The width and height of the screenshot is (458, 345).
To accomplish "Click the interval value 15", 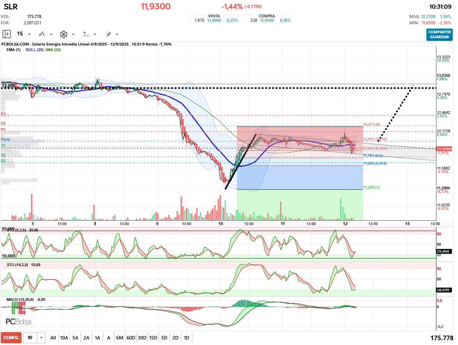I will 20,34.
